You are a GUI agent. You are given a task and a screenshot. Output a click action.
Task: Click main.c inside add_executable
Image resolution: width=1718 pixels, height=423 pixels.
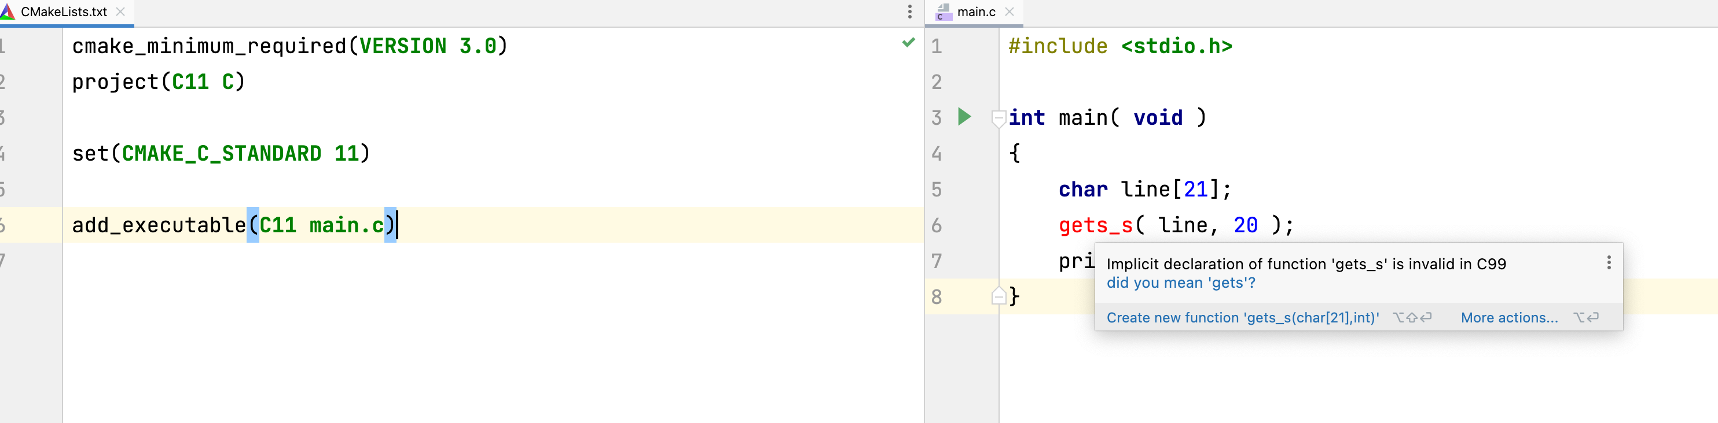click(x=347, y=225)
